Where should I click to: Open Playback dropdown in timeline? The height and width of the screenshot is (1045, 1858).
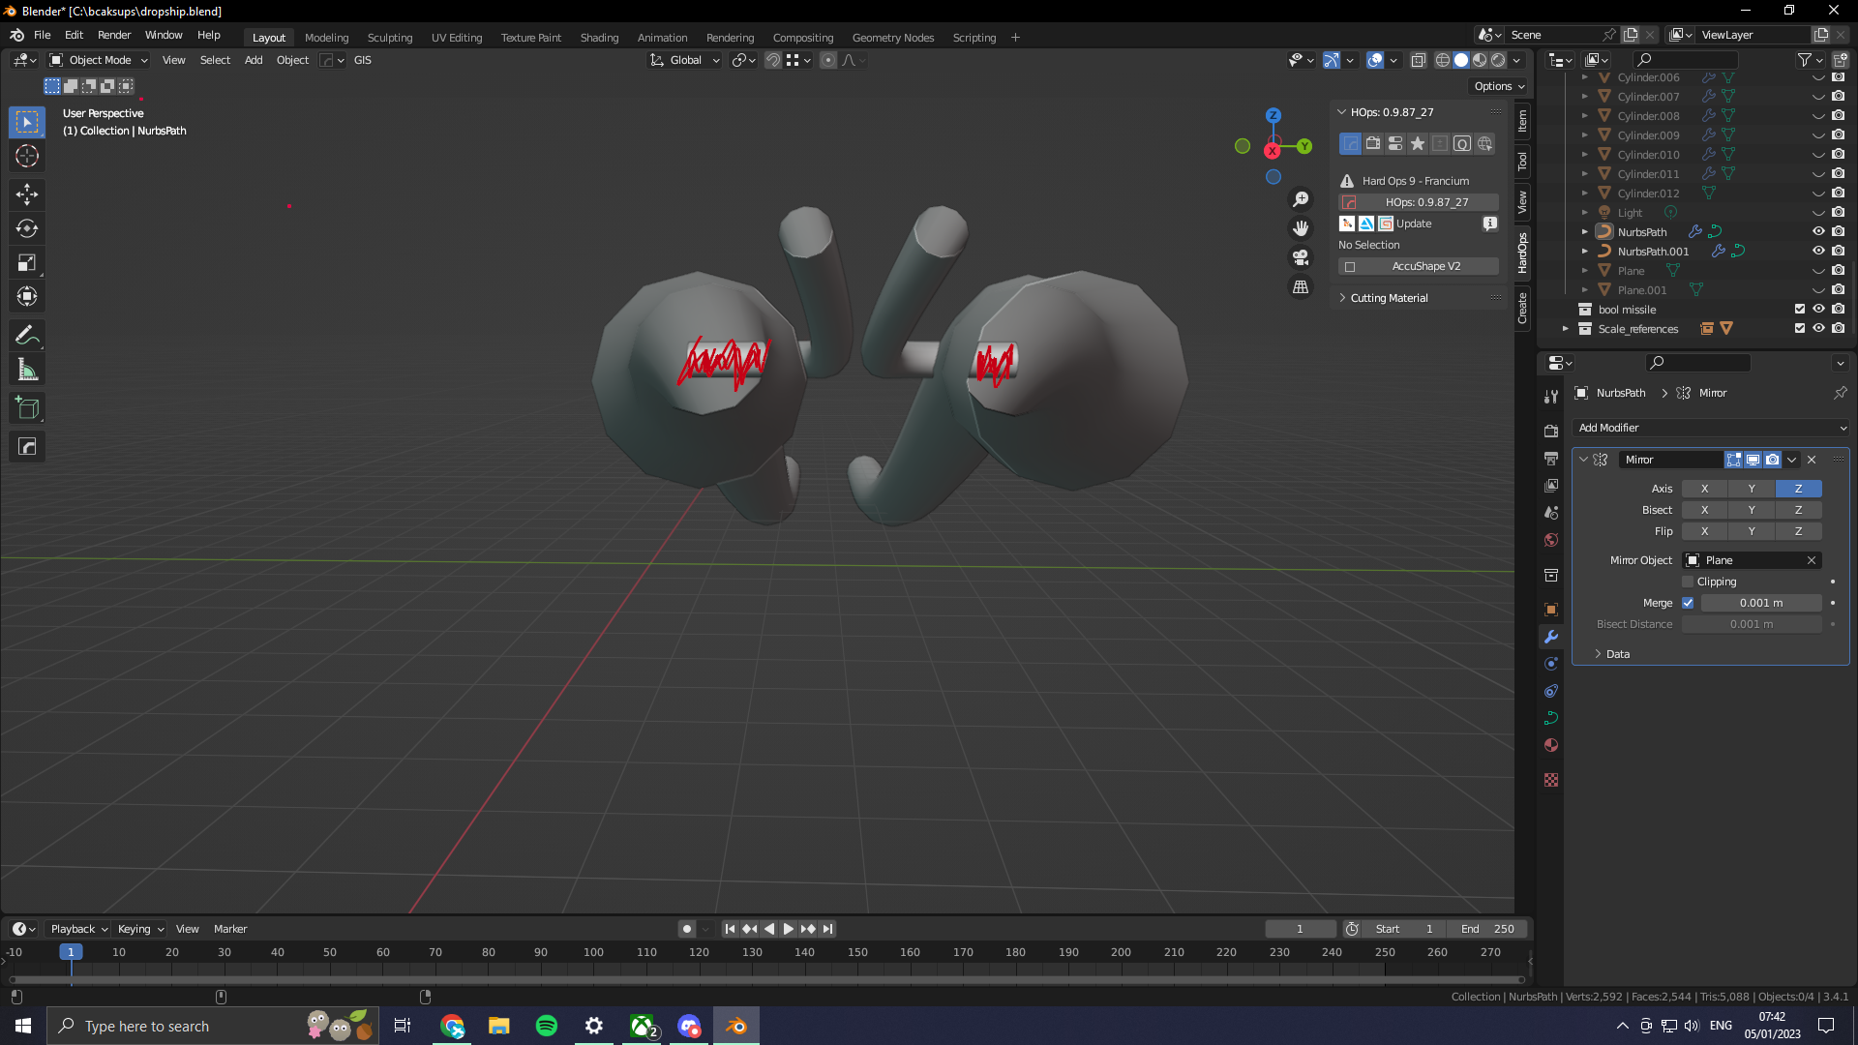pyautogui.click(x=78, y=929)
